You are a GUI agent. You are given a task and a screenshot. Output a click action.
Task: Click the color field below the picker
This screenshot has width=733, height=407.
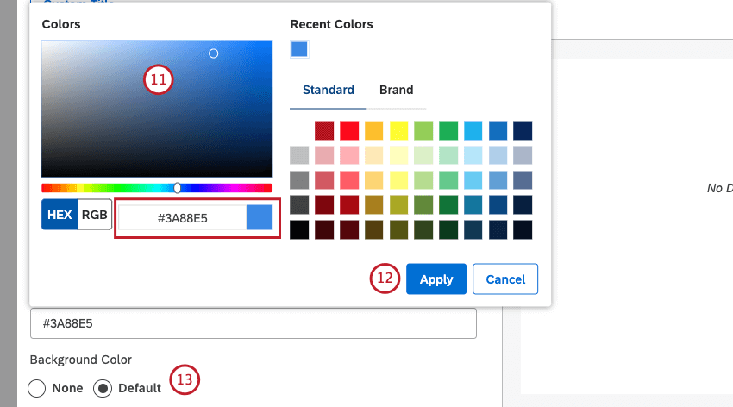pos(253,324)
